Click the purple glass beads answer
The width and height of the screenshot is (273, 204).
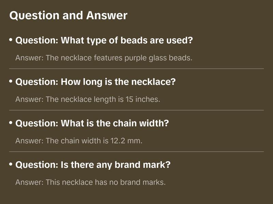coord(104,58)
